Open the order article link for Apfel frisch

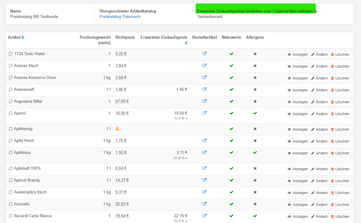204,140
